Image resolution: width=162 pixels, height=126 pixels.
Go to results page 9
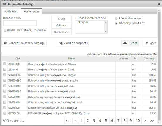pos(130,121)
